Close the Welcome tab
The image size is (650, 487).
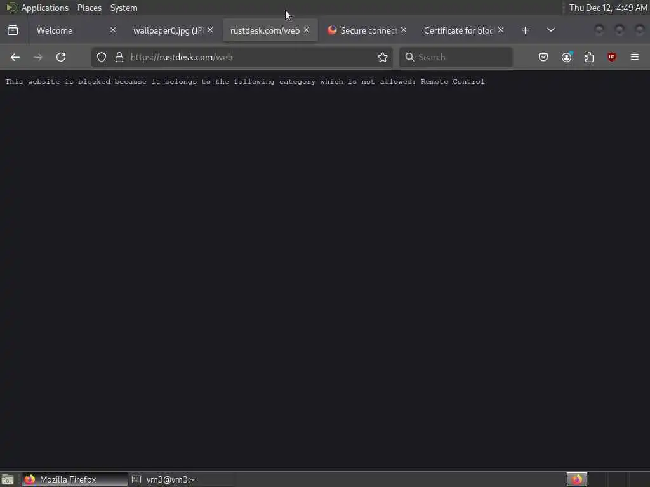[x=113, y=30]
